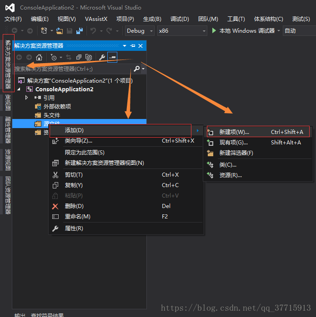Select 属性(R) in the context menu

tap(126, 228)
